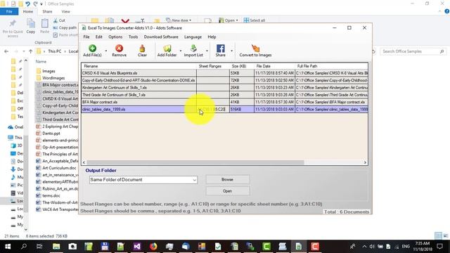
Task: Click the scroll left arrow of file list
Action: pos(84,162)
